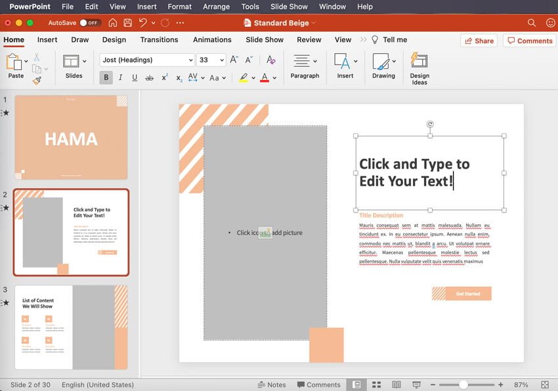Open Reading View from status bar
The height and width of the screenshot is (391, 558).
(x=397, y=384)
